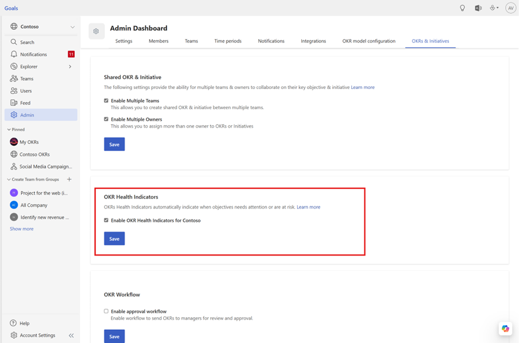The height and width of the screenshot is (343, 519).
Task: Toggle Enable Multiple Teams checkbox
Action: tap(106, 101)
